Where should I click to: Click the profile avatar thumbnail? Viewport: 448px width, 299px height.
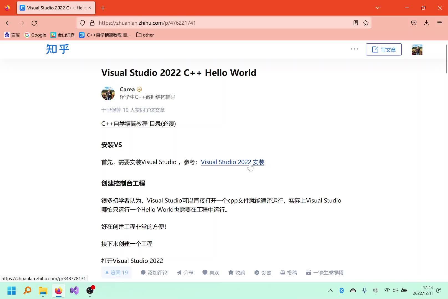417,49
